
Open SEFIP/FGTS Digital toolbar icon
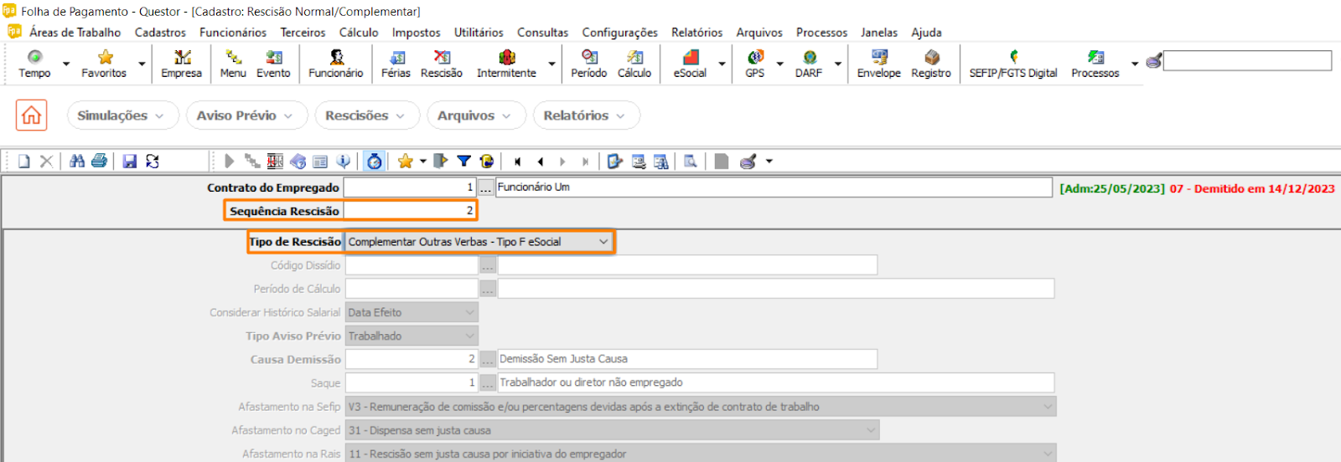1013,64
